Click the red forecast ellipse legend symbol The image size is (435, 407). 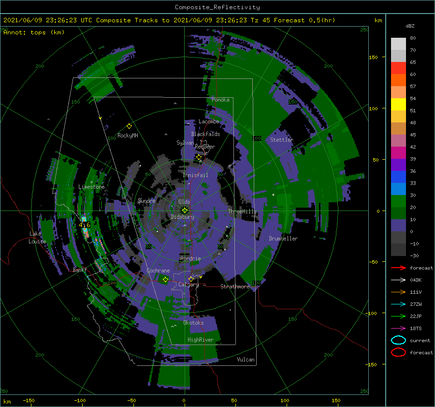[x=398, y=352]
